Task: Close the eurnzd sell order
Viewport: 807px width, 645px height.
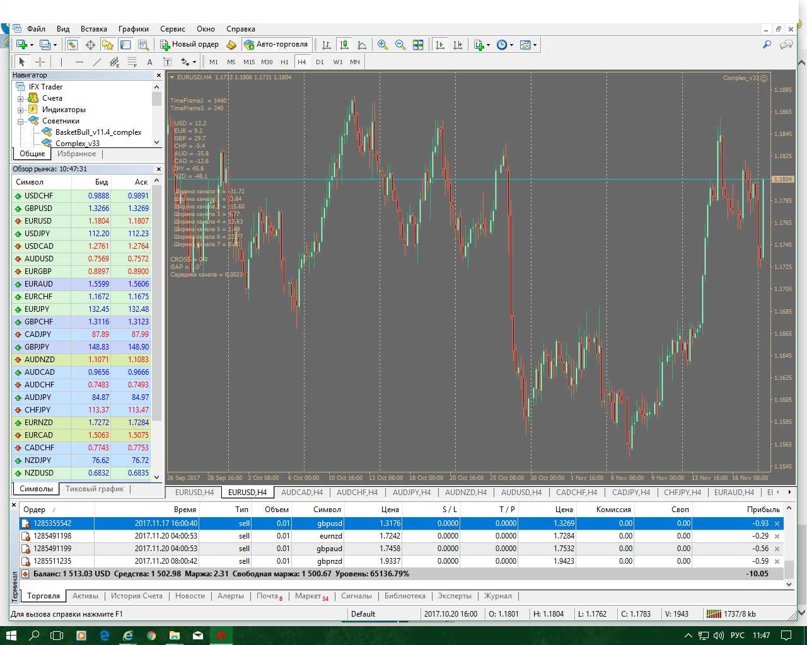Action: click(x=777, y=536)
